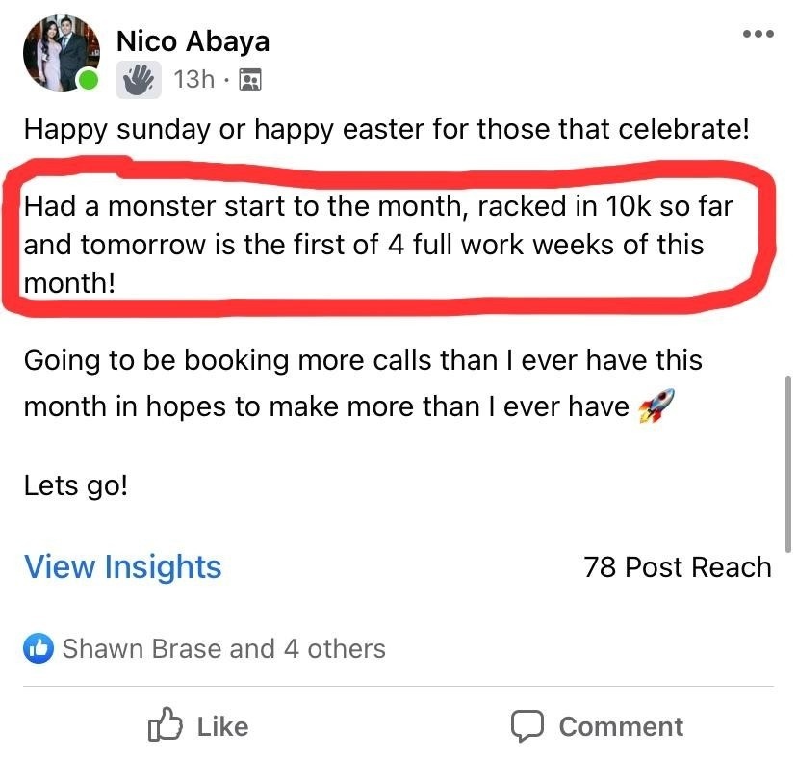Click the rocket emoji in the post
Viewport: 797px width, 759px height.
pyautogui.click(x=656, y=406)
